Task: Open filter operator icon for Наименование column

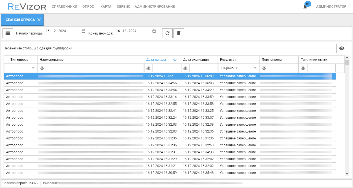Action: pyautogui.click(x=42, y=68)
